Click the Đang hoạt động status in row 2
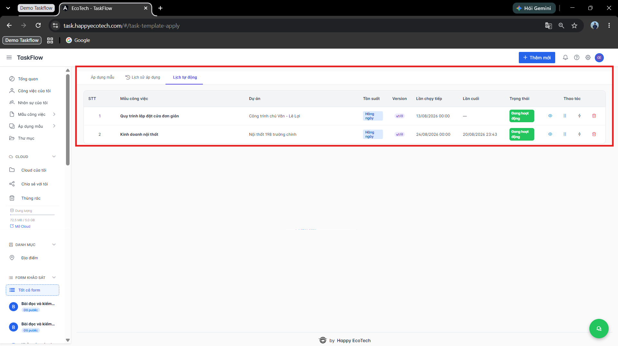The height and width of the screenshot is (346, 618). tap(521, 134)
